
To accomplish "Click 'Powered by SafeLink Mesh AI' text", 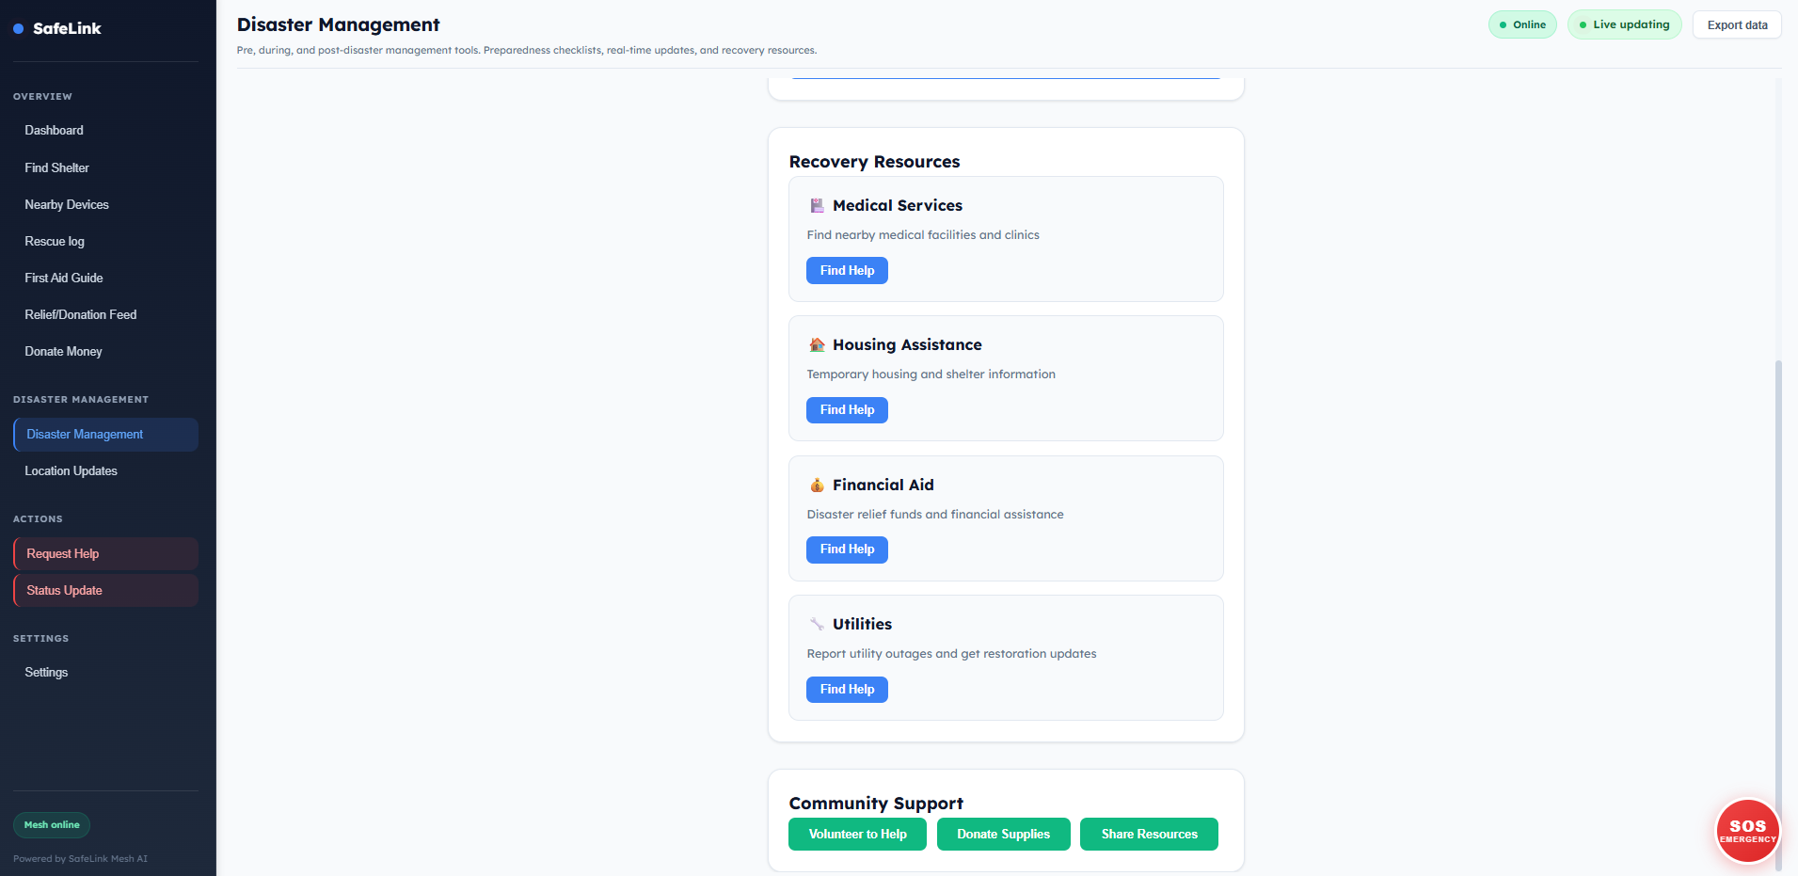I will point(80,859).
